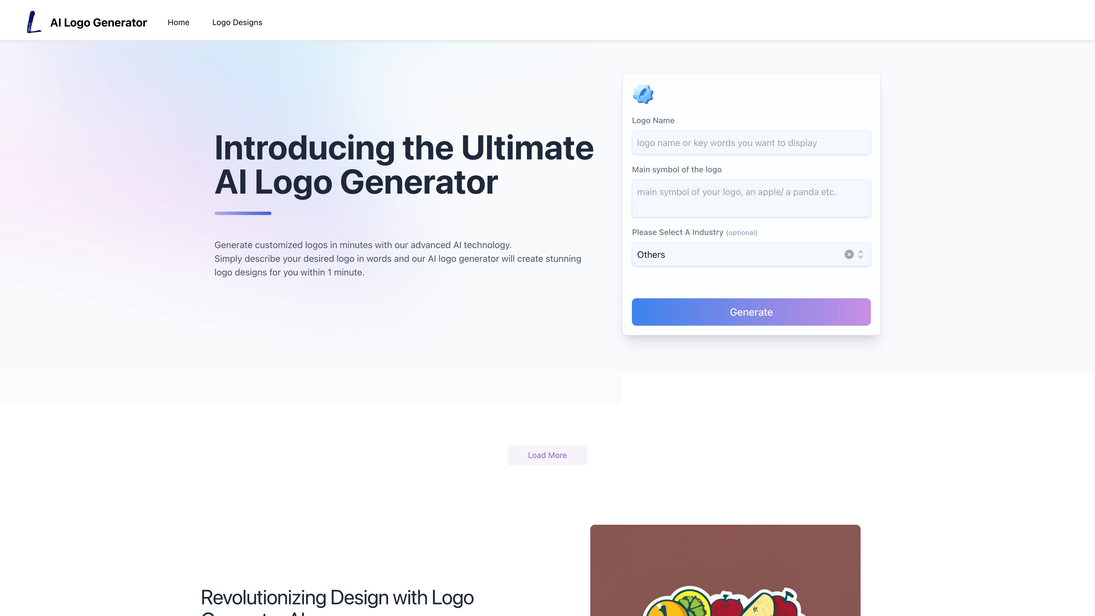This screenshot has width=1095, height=616.
Task: Click the Home navigation menu item
Action: 178,22
